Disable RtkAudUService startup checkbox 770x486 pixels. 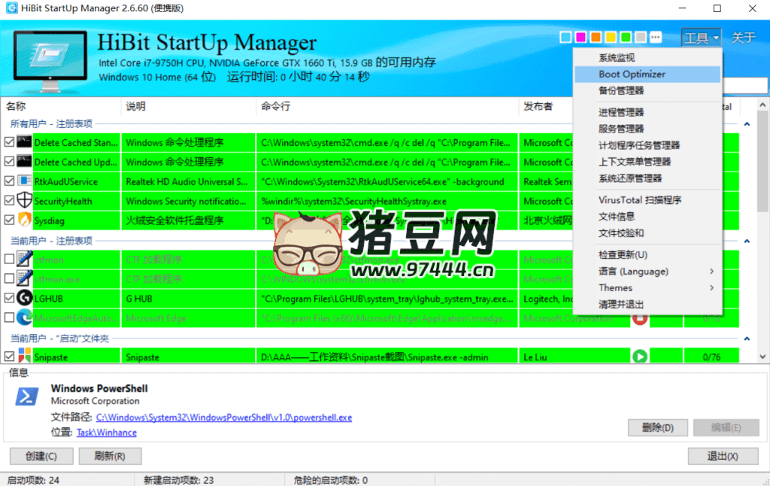(x=9, y=181)
